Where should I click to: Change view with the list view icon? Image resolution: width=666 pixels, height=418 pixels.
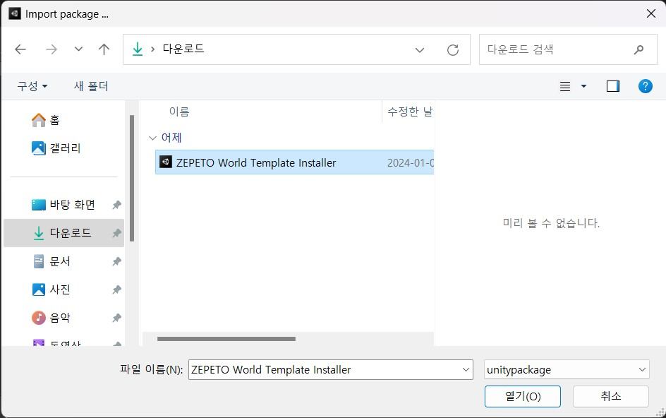point(565,87)
